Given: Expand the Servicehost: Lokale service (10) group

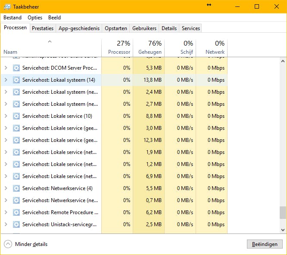Looking at the screenshot, I should click(x=6, y=116).
